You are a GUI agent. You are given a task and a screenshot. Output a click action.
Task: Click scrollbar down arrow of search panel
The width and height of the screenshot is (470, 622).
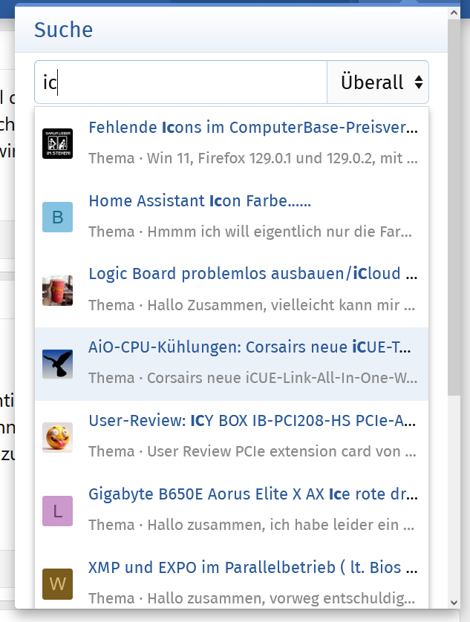coord(454,603)
